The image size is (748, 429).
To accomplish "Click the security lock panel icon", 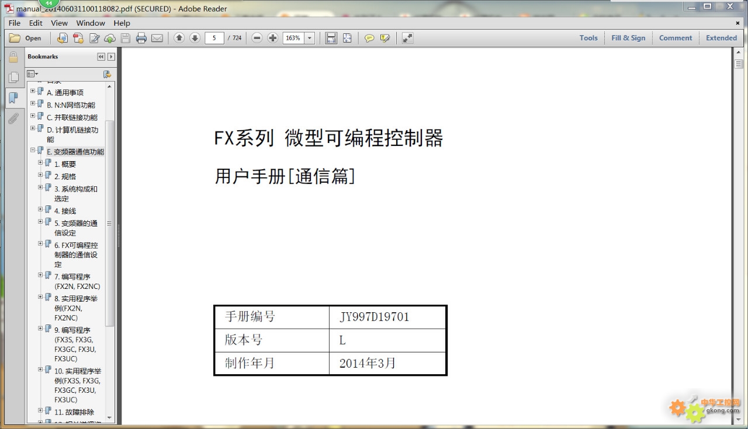I will coord(13,57).
